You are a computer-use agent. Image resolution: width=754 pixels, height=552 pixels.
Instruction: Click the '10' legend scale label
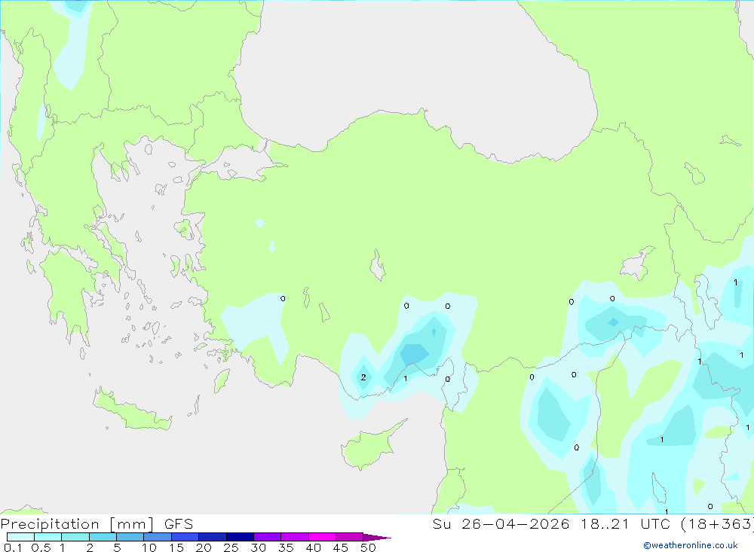(x=149, y=547)
